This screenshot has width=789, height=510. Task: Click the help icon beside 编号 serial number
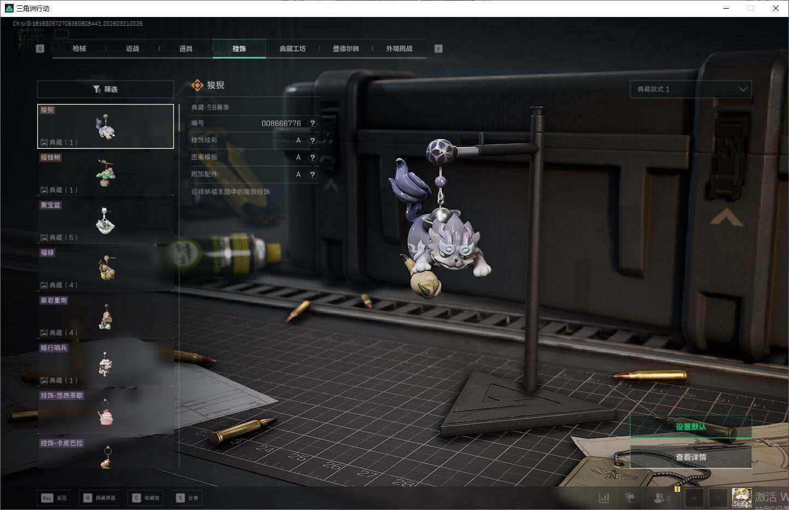coord(312,124)
